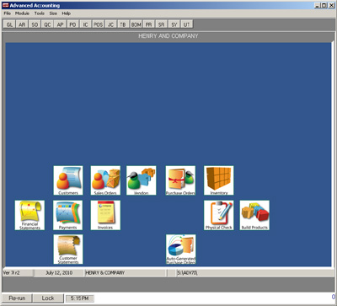
Task: Open the Financial Statements icon
Action: coord(29,215)
